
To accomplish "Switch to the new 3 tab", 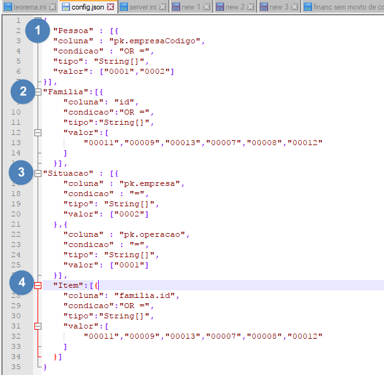I will [279, 7].
